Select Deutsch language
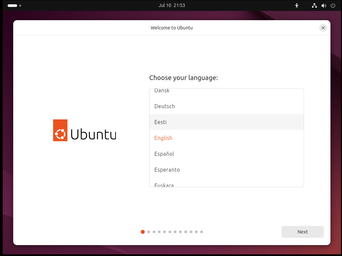Screen dimensions: 342x256 [x=226, y=106]
